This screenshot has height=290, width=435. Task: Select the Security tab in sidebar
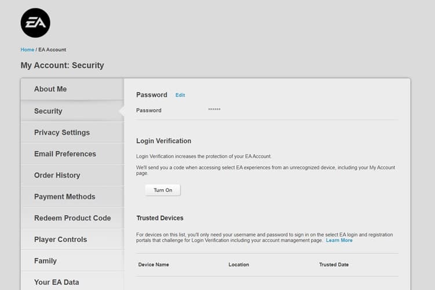pyautogui.click(x=48, y=111)
